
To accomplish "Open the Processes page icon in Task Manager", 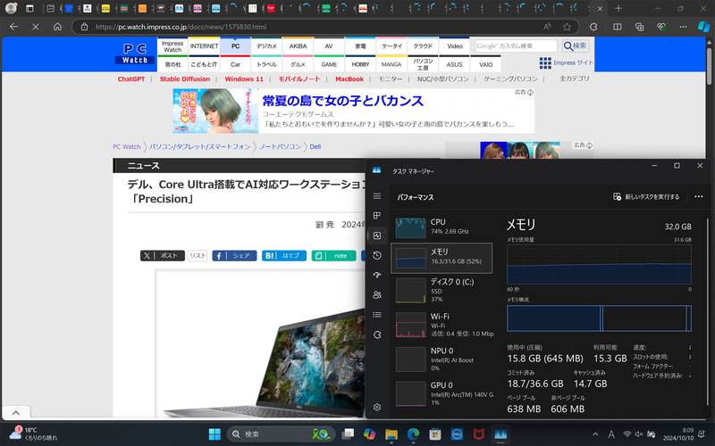I will click(376, 216).
